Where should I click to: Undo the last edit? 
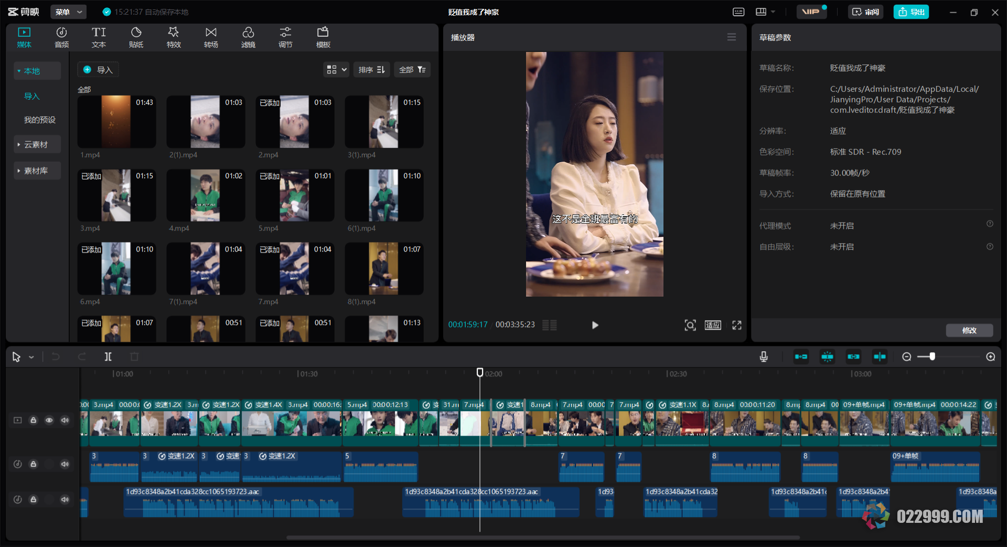point(56,357)
